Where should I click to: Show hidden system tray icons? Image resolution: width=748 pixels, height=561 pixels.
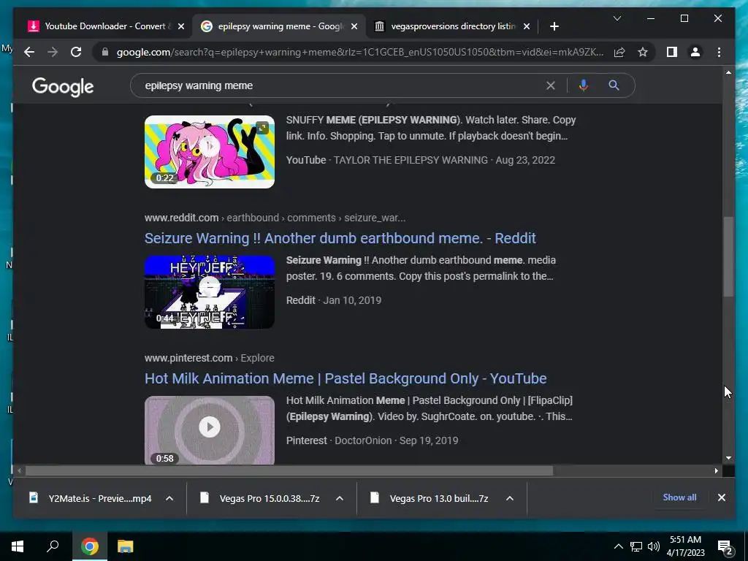pyautogui.click(x=618, y=546)
